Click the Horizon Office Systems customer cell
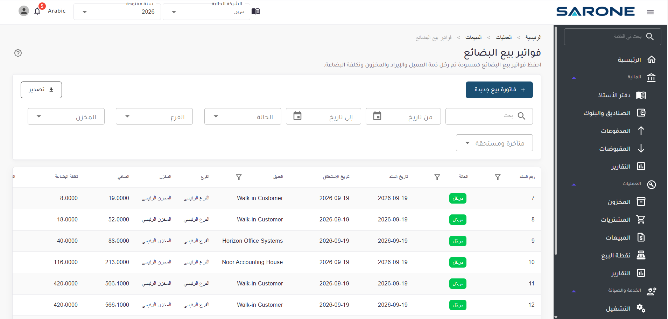This screenshot has height=319, width=668. [253, 241]
